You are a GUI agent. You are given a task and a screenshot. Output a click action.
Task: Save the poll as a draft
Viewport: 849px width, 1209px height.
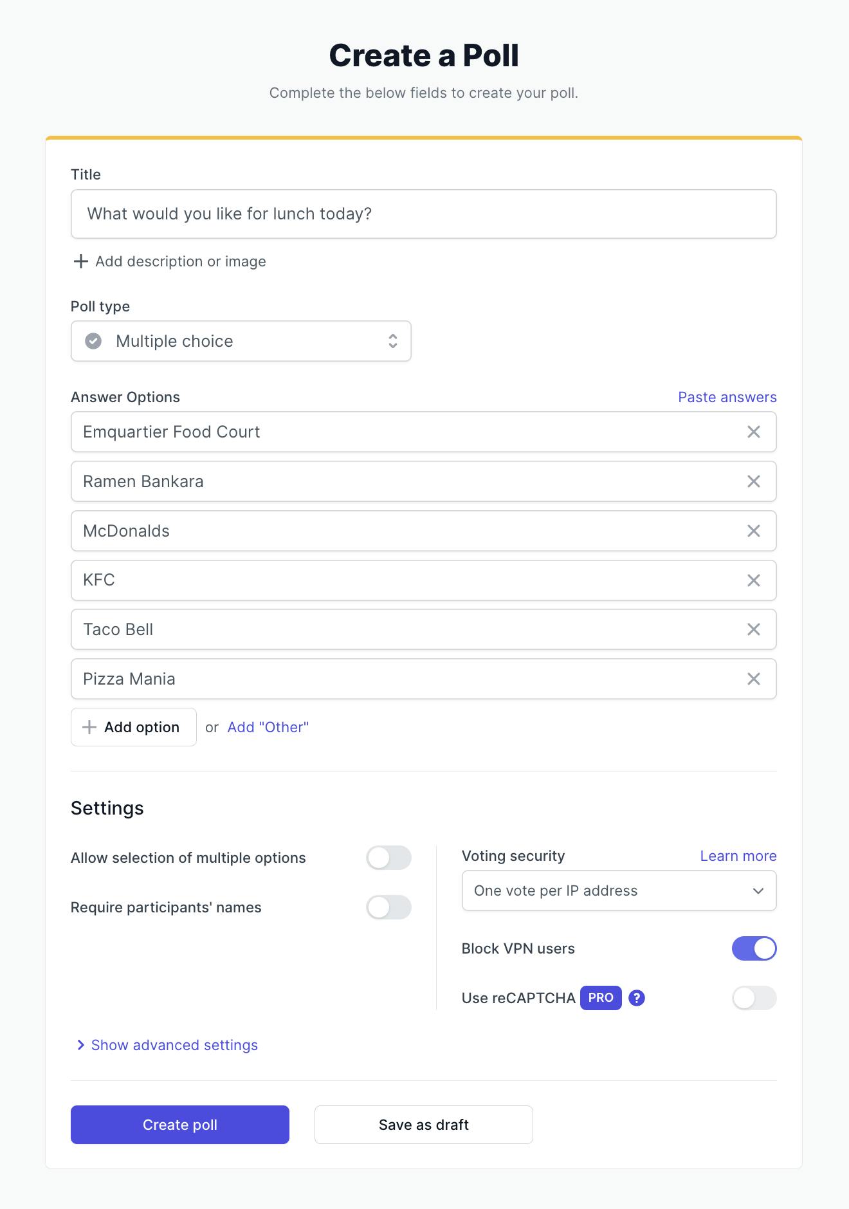pos(423,1124)
